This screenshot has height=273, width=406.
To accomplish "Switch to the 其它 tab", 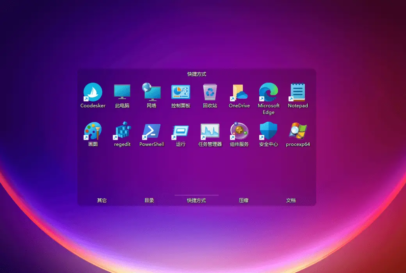I will (x=102, y=200).
